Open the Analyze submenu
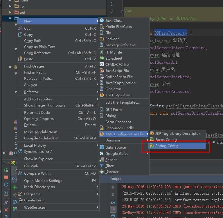 58,85
